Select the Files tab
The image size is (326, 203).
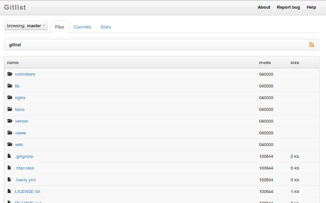click(x=59, y=27)
